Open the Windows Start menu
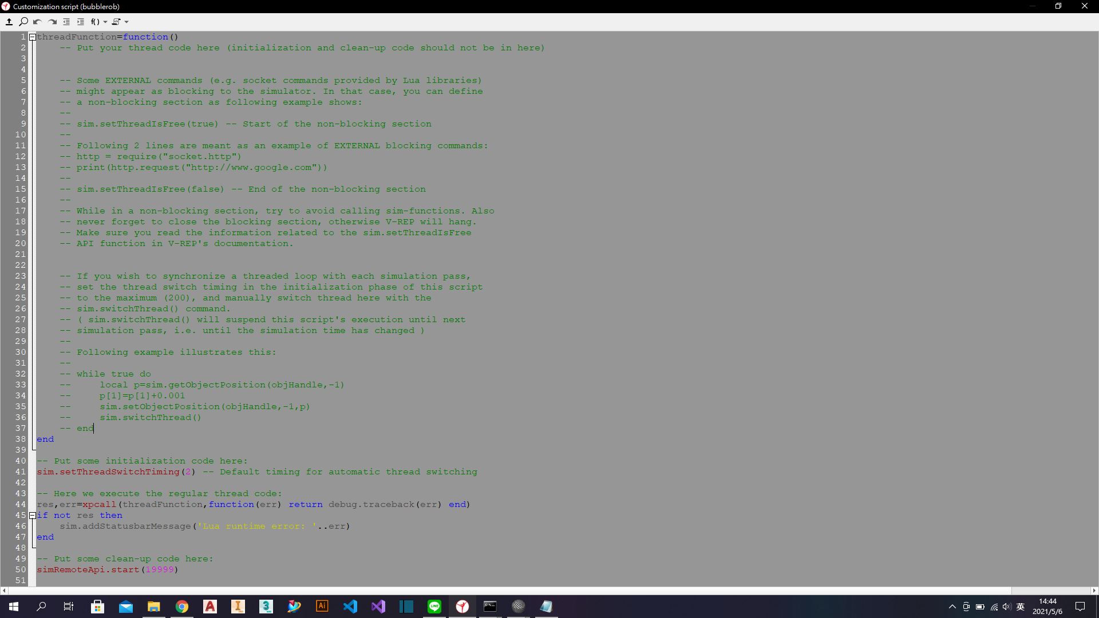1099x618 pixels. [14, 607]
